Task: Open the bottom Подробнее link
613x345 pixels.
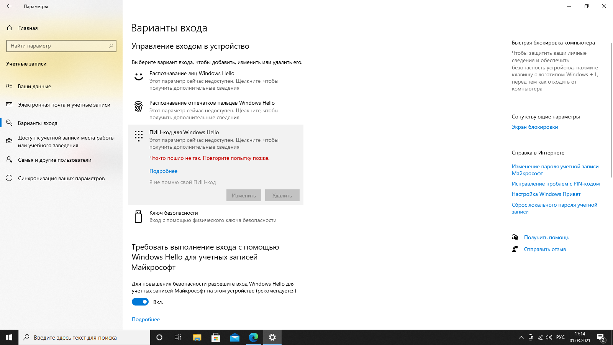Action: tap(146, 319)
